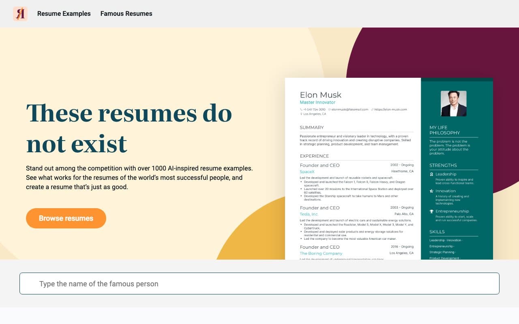This screenshot has width=519, height=324.
Task: Click the phone icon next to Elon's number
Action: pyautogui.click(x=301, y=109)
